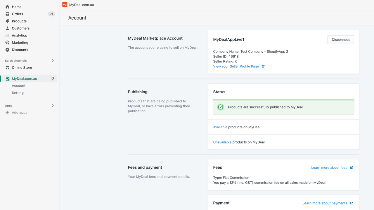Switch to the Setting page
This screenshot has width=374, height=210.
(x=18, y=92)
